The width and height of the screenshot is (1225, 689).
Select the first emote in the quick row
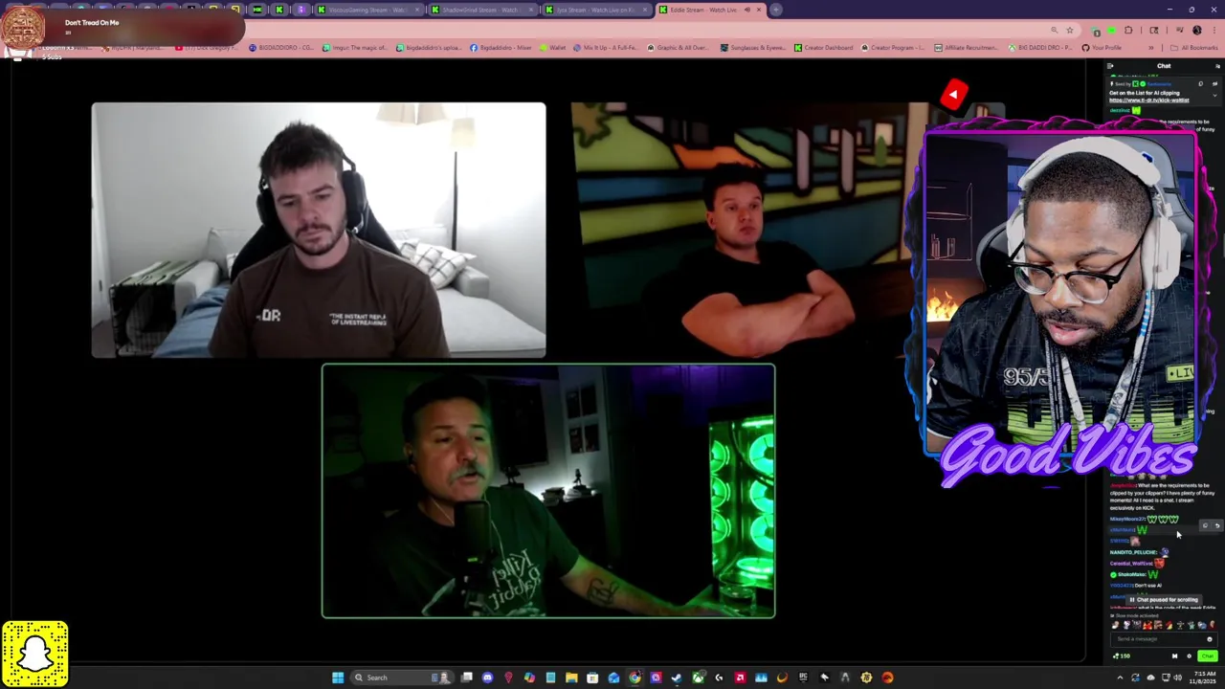coord(1116,625)
